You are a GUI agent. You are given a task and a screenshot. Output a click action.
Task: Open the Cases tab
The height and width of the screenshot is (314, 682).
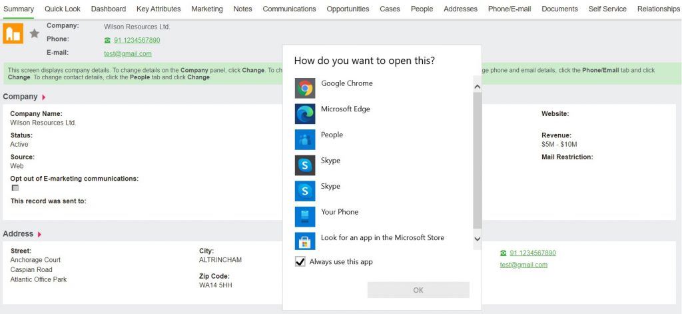390,9
